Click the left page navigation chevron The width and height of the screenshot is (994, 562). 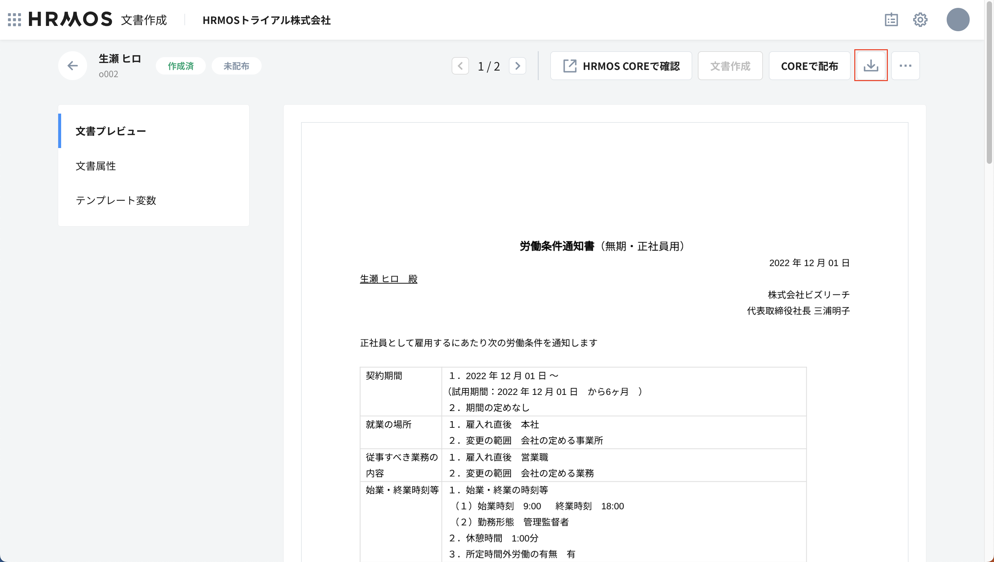coord(460,66)
